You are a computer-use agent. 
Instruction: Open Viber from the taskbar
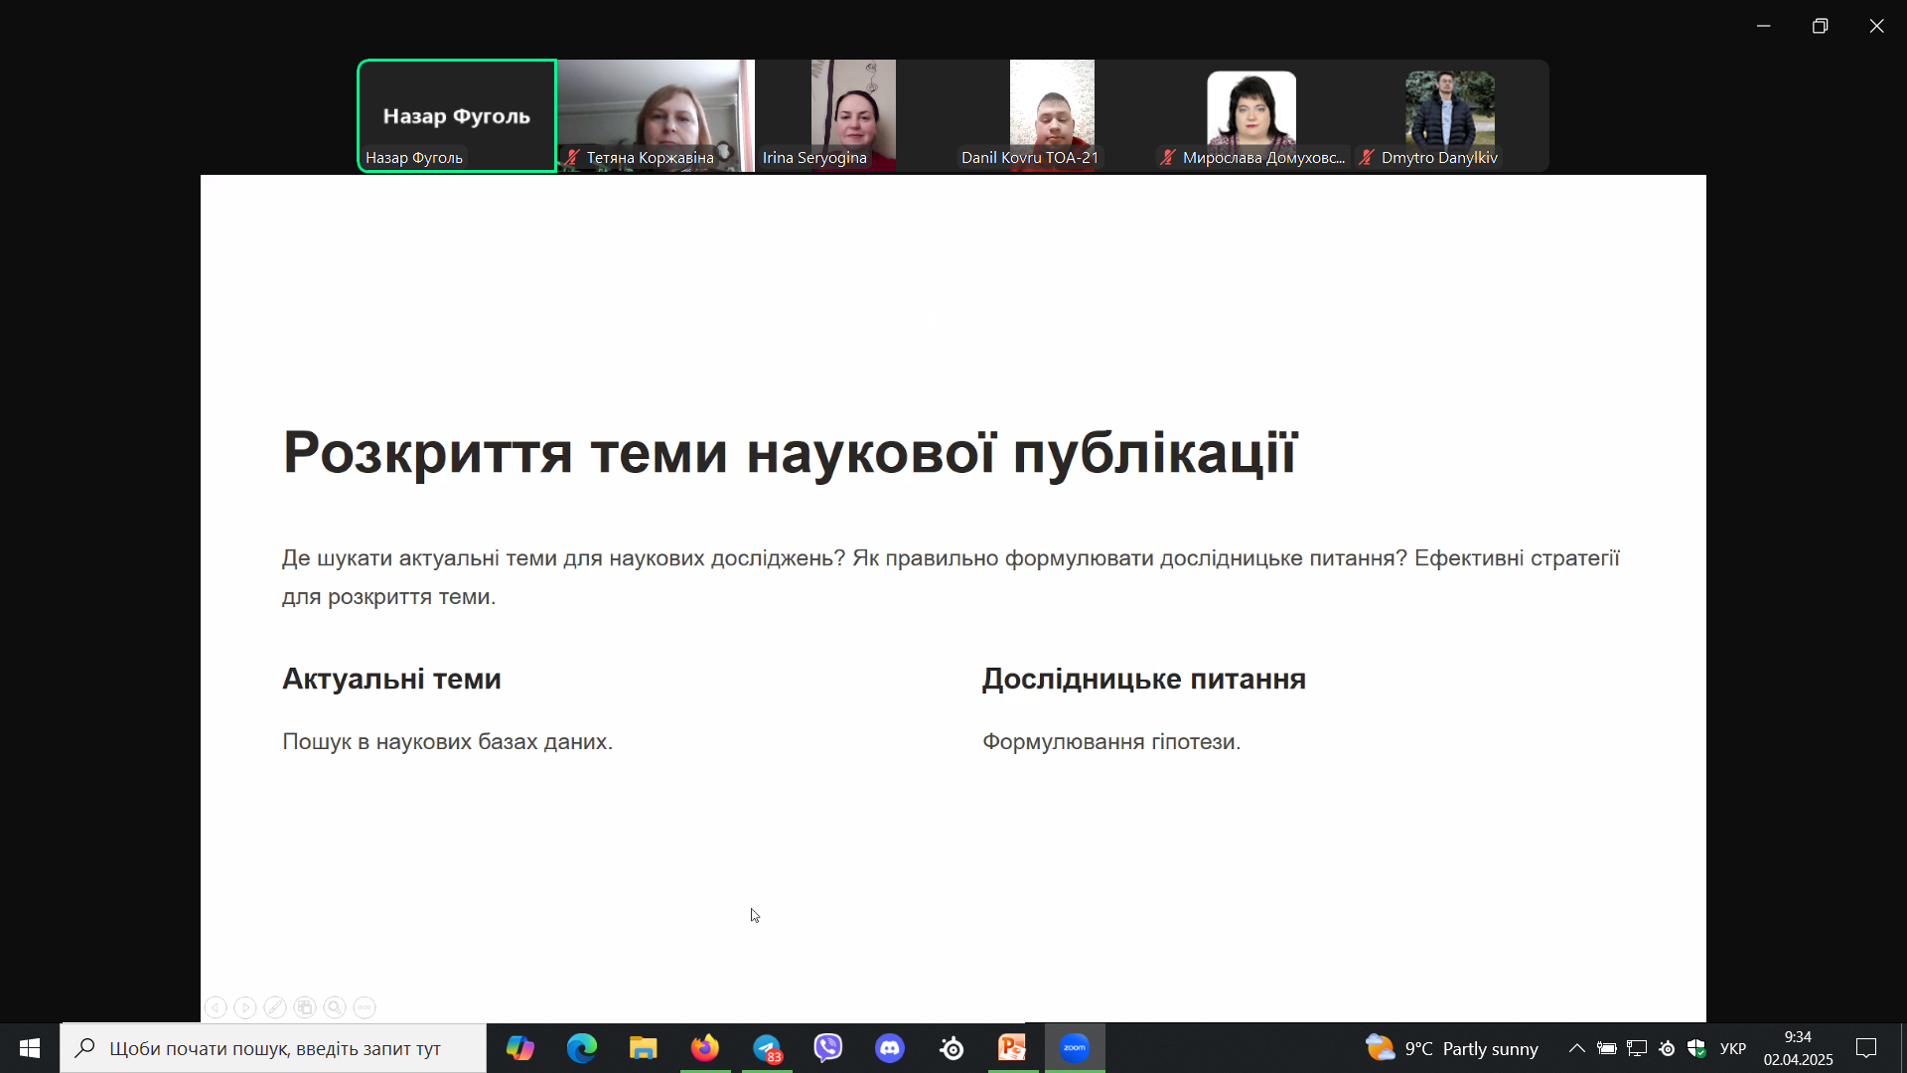click(x=828, y=1048)
